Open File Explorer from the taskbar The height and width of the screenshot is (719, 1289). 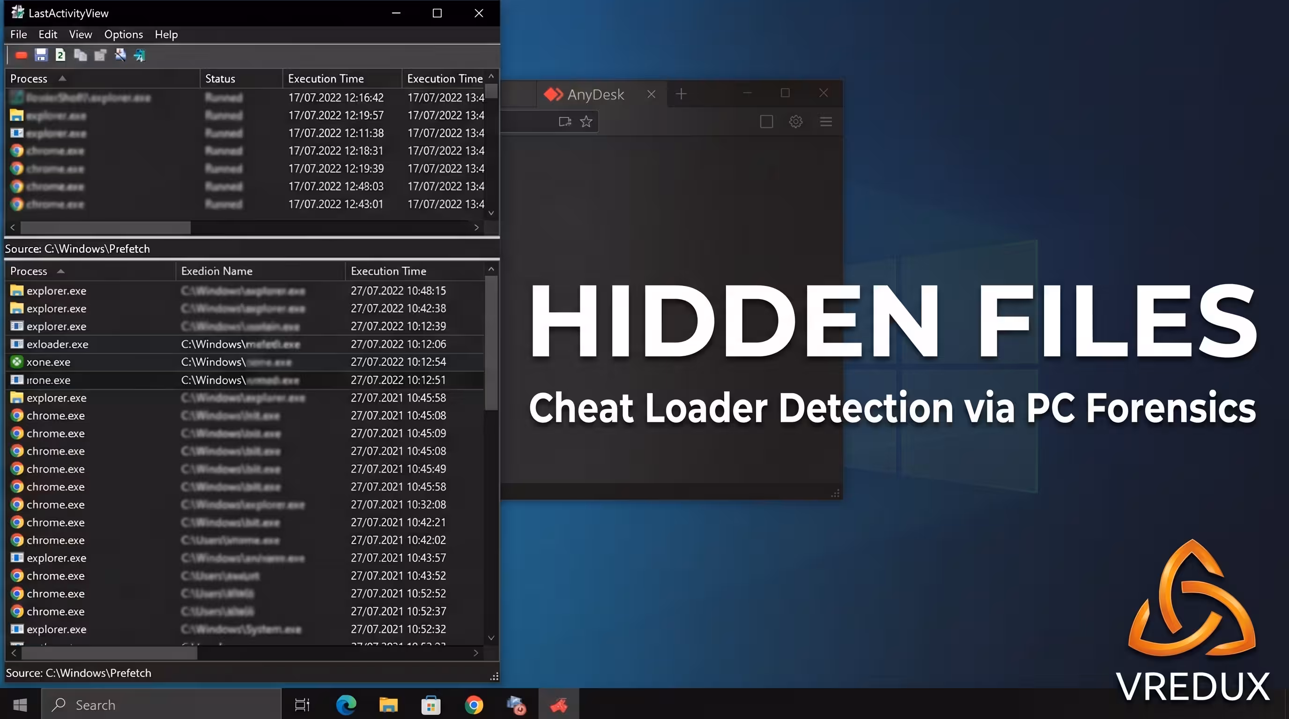[388, 704]
